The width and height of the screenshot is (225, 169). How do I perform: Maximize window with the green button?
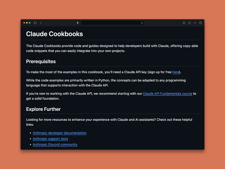[x=30, y=23]
